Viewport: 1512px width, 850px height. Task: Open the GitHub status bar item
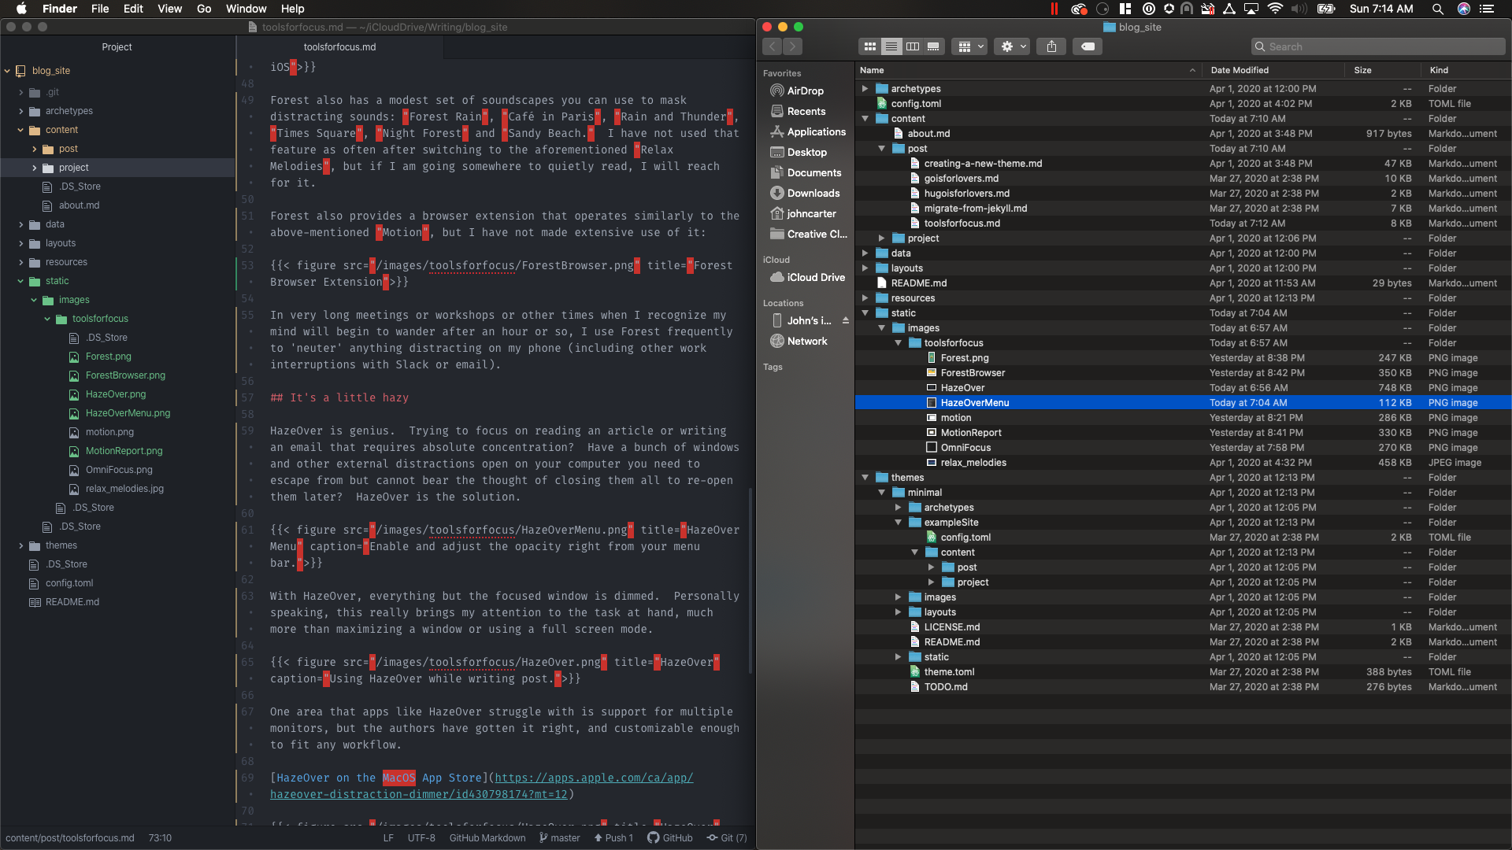670,837
